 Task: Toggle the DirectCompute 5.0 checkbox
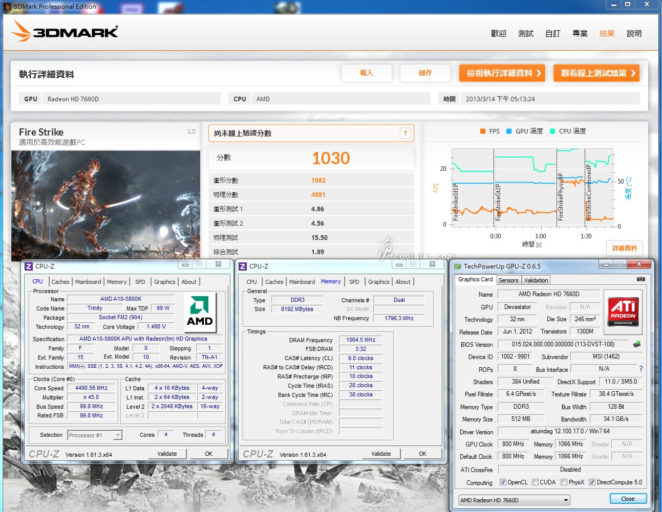tap(592, 482)
